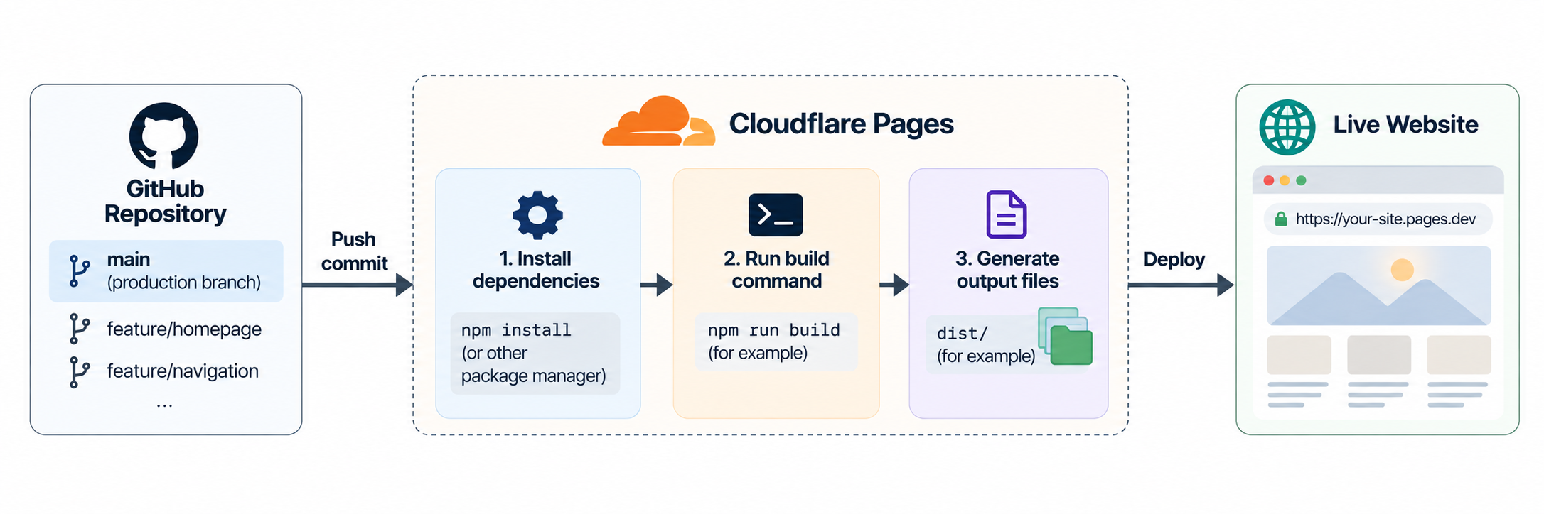Click the "3. Generate output files" step title

coord(1008,270)
